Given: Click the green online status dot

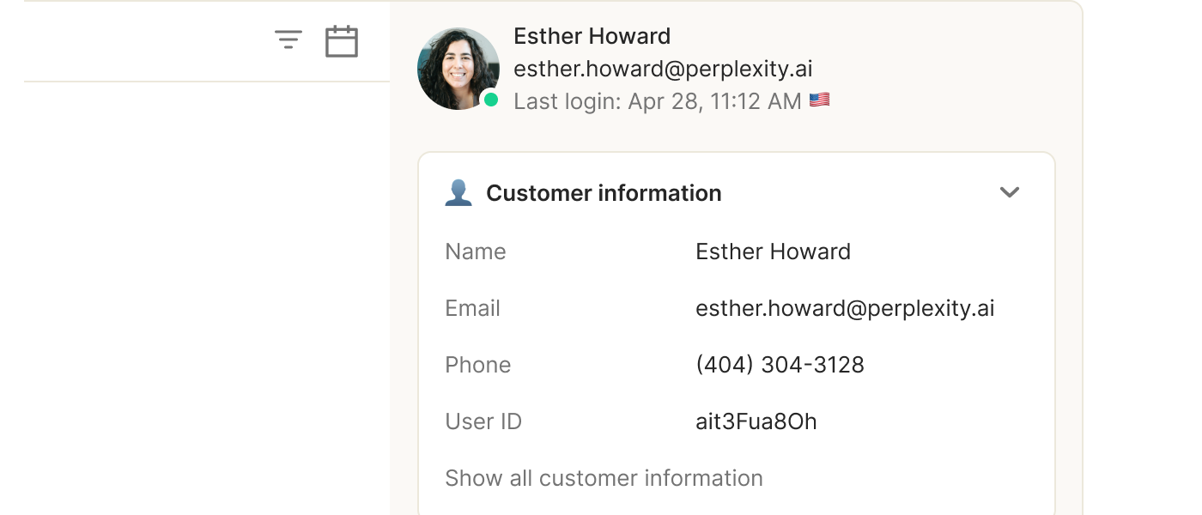Looking at the screenshot, I should tap(491, 100).
